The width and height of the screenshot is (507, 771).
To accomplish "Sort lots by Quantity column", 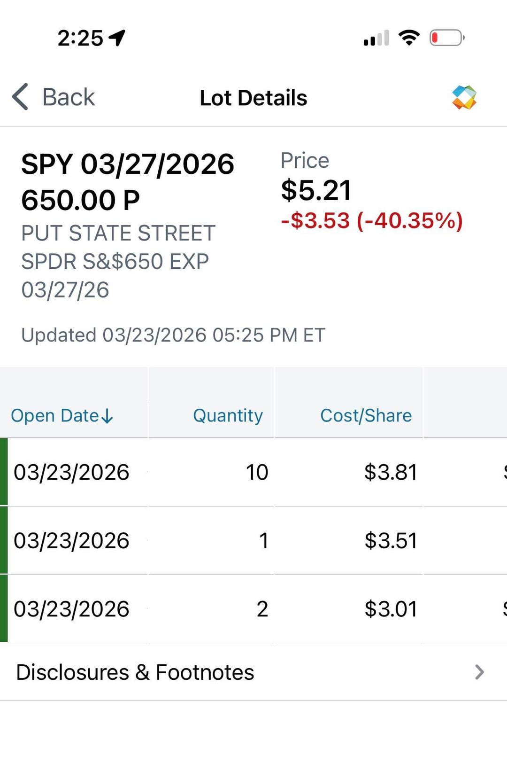I will (228, 416).
